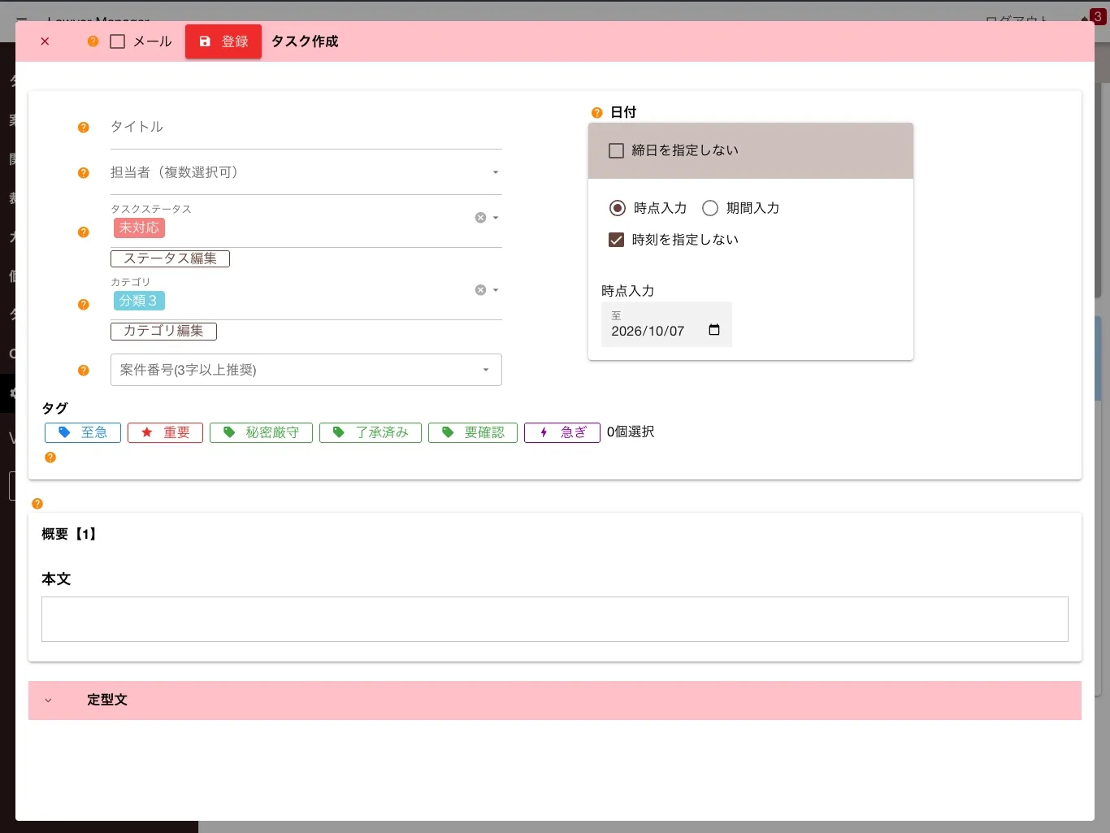Viewport: 1110px width, 833px height.
Task: Expand the 定型文 section chevron
Action: 48,701
